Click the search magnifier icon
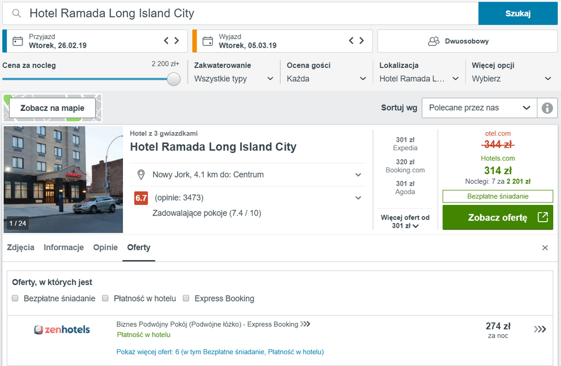The width and height of the screenshot is (561, 366). 16,13
